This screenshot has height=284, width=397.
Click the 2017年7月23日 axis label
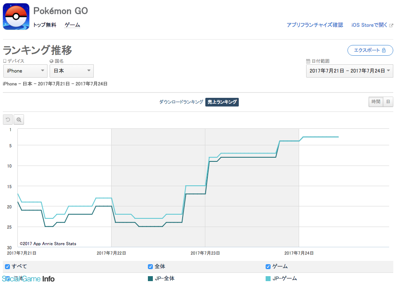[205, 253]
